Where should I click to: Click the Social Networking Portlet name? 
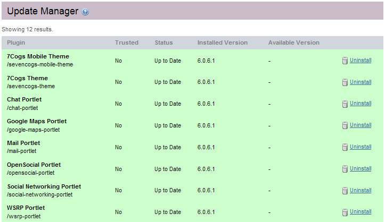pyautogui.click(x=44, y=187)
